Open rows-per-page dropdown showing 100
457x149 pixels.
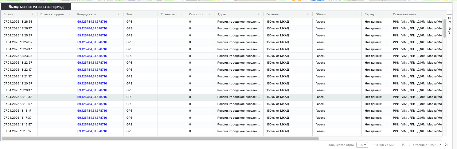point(362,145)
